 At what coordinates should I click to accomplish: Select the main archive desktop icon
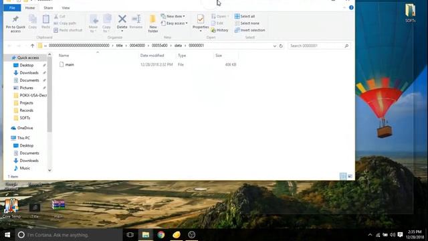click(x=58, y=209)
